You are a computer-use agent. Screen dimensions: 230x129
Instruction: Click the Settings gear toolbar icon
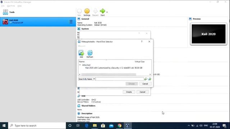coord(87,11)
